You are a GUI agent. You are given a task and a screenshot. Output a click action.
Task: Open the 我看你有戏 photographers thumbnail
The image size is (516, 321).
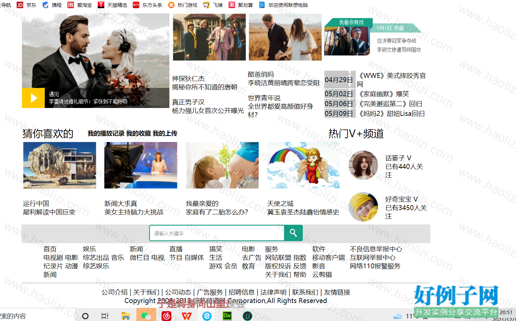347,41
